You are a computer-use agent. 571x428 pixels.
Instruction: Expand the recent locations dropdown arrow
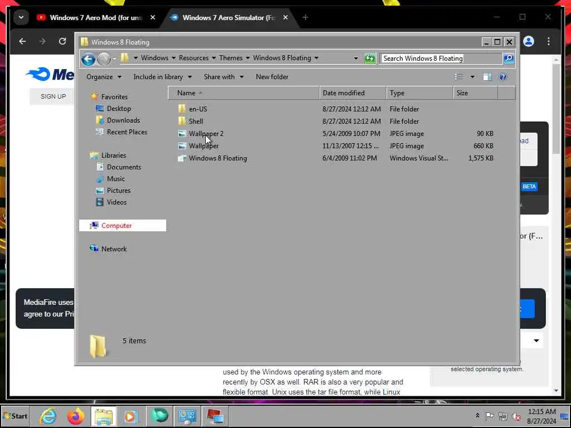tap(114, 59)
